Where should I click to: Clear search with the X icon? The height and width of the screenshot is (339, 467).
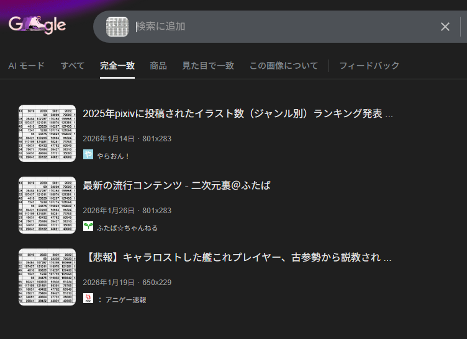[445, 27]
